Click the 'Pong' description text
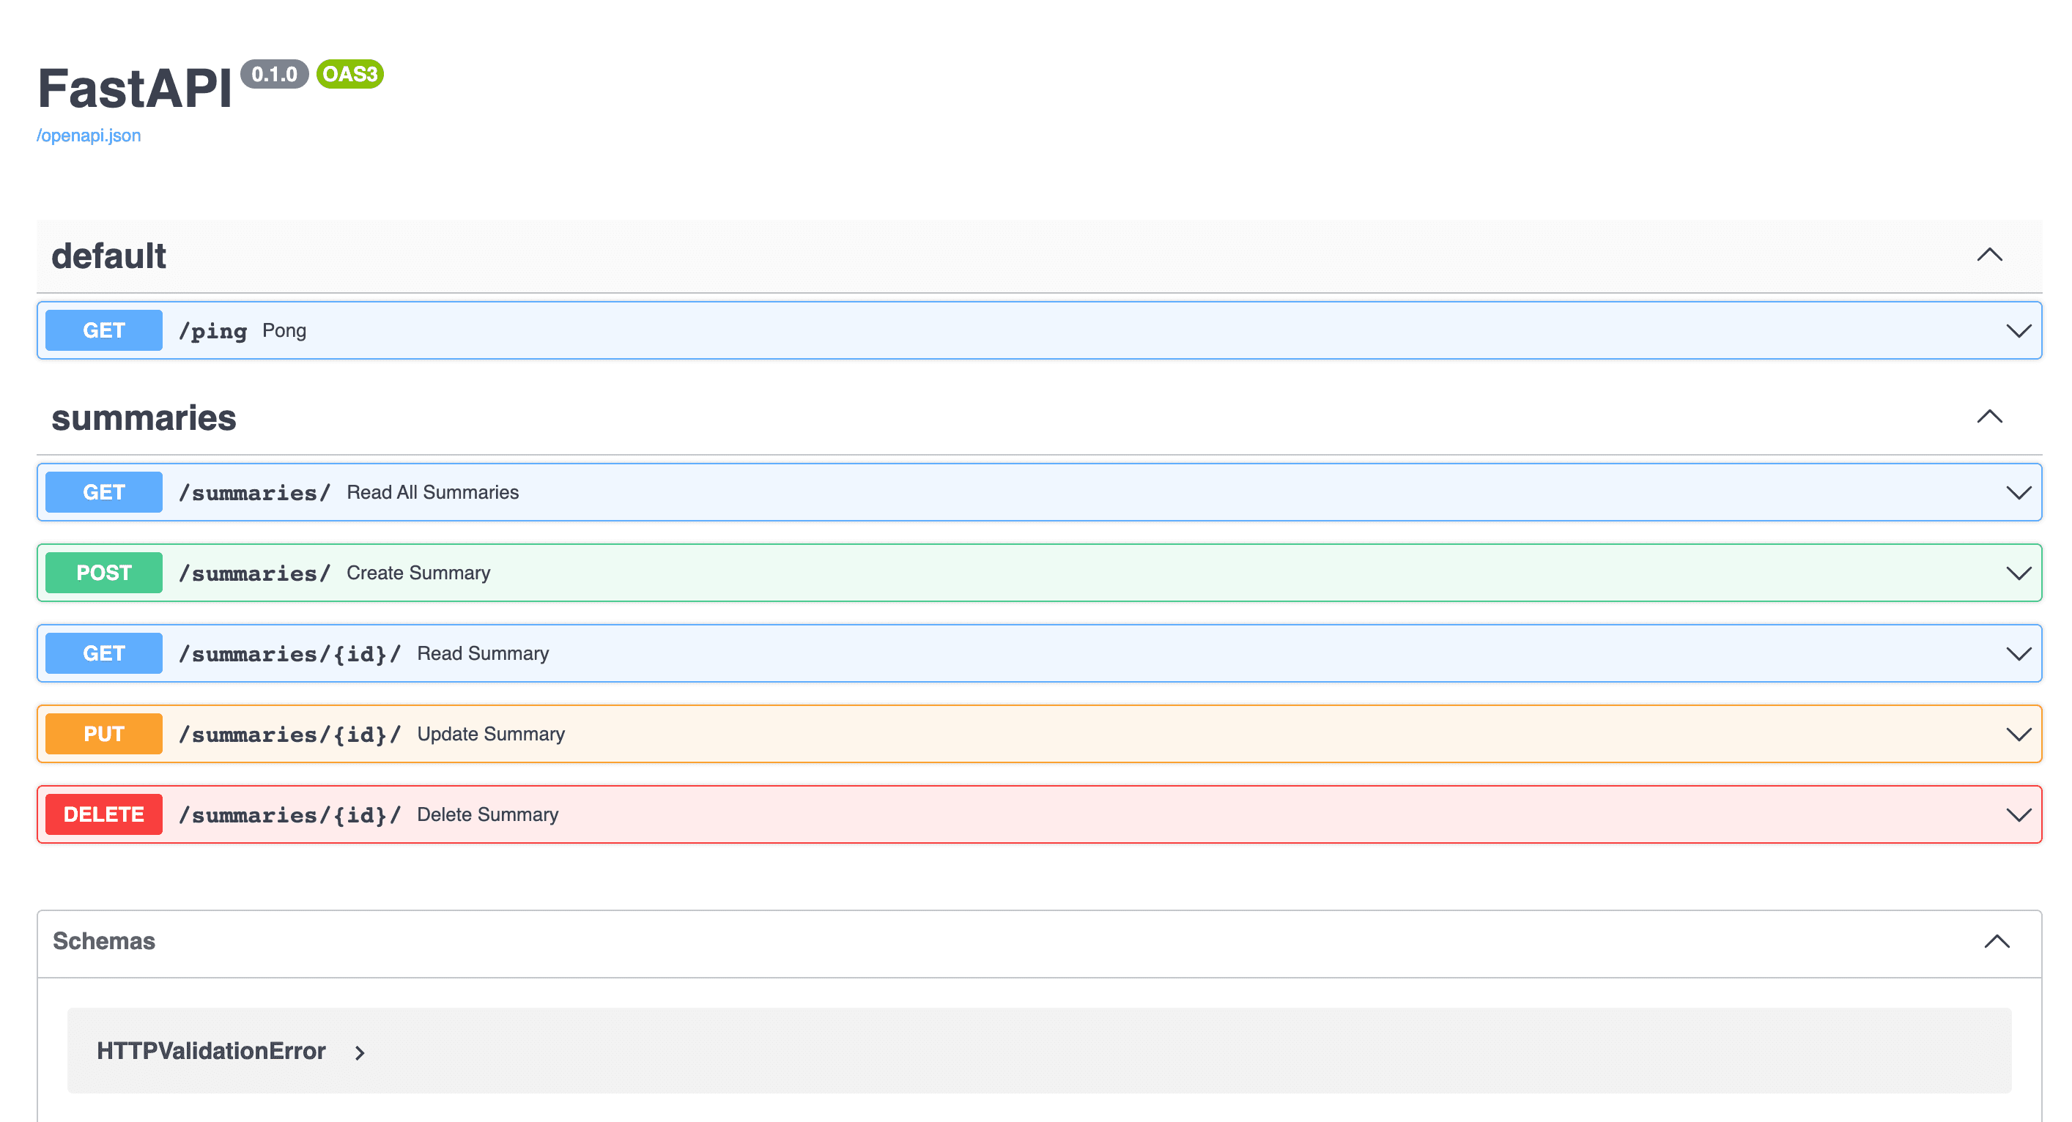Image resolution: width=2072 pixels, height=1122 pixels. 284,330
